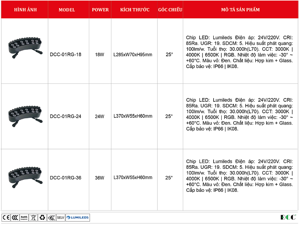Click the KÍCH THƯỚC column header
Viewport: 299px width, 225px height.
pos(135,10)
